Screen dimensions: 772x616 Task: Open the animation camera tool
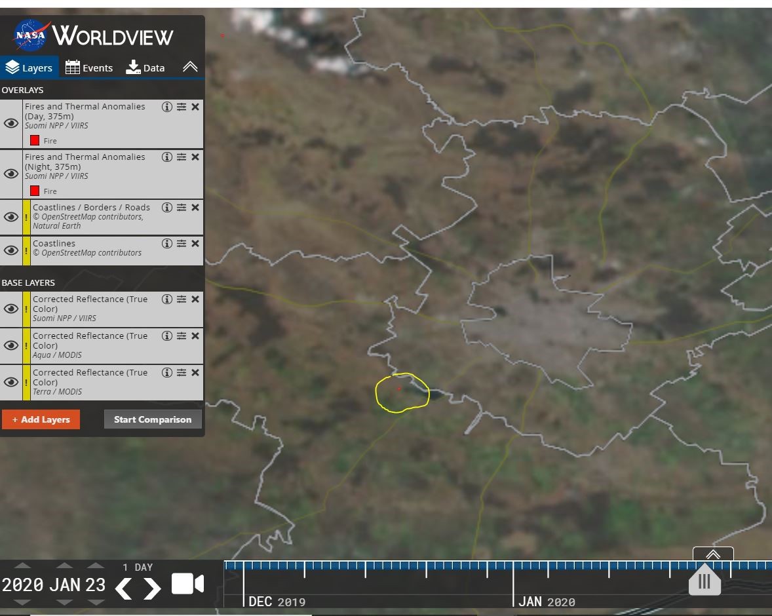coord(187,584)
